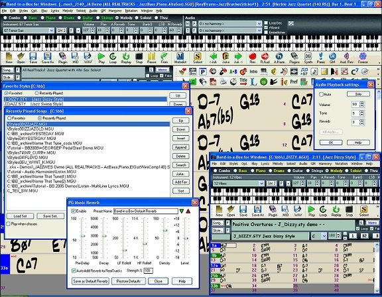Click the Solo button in Audio Playback settings

point(358,94)
